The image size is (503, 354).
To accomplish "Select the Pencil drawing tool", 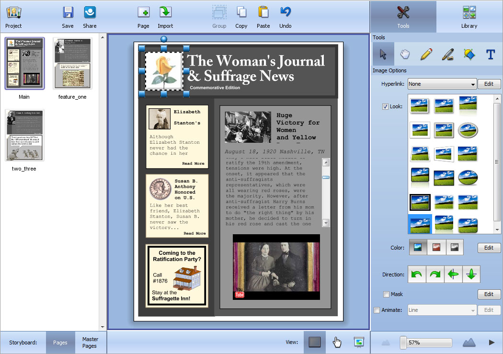I will tap(426, 54).
